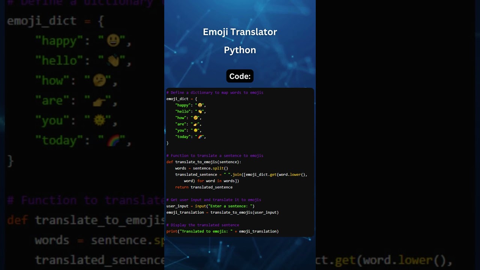The image size is (480, 270).
Task: Click the large grinning face emoji in background
Action: click(113, 40)
